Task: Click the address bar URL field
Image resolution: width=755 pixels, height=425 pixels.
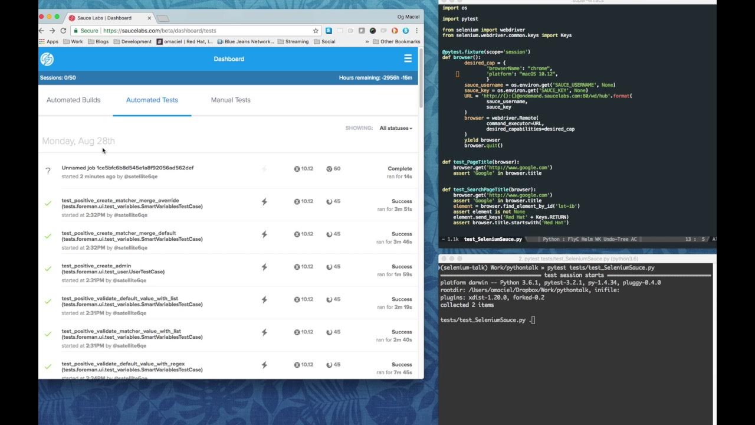Action: 196,31
